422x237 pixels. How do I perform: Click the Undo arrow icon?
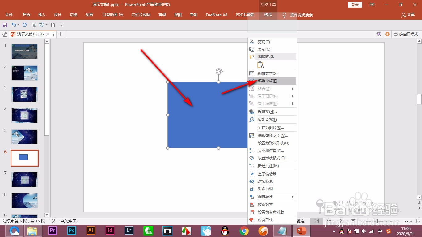(x=14, y=25)
